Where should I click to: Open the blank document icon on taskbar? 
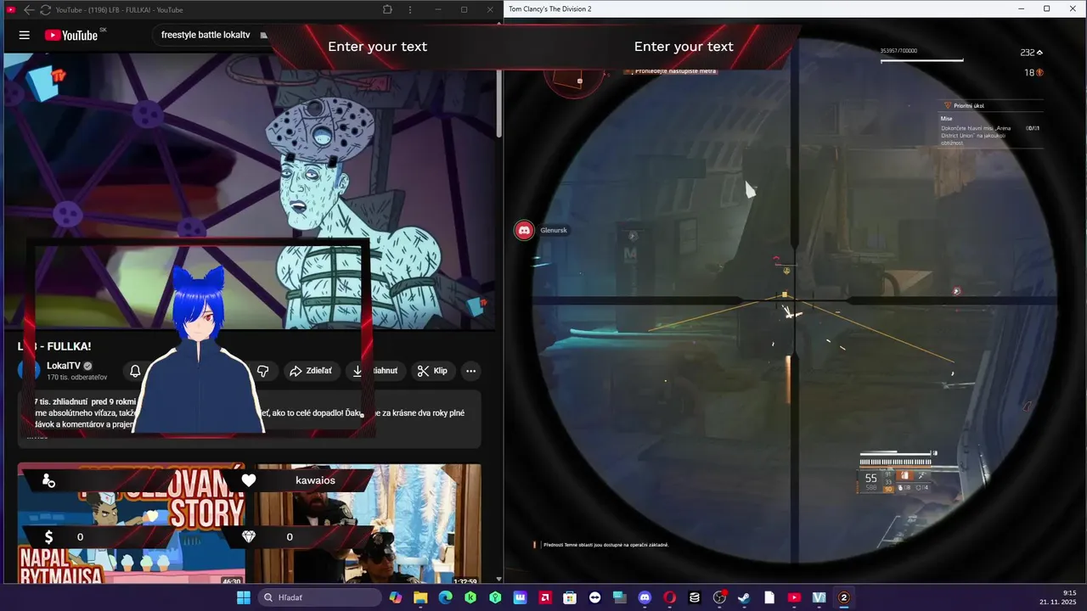click(x=769, y=597)
